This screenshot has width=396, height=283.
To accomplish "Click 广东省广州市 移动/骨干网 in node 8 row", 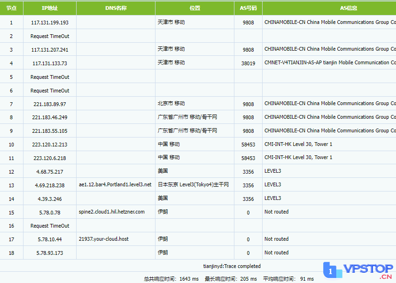I will [187, 117].
